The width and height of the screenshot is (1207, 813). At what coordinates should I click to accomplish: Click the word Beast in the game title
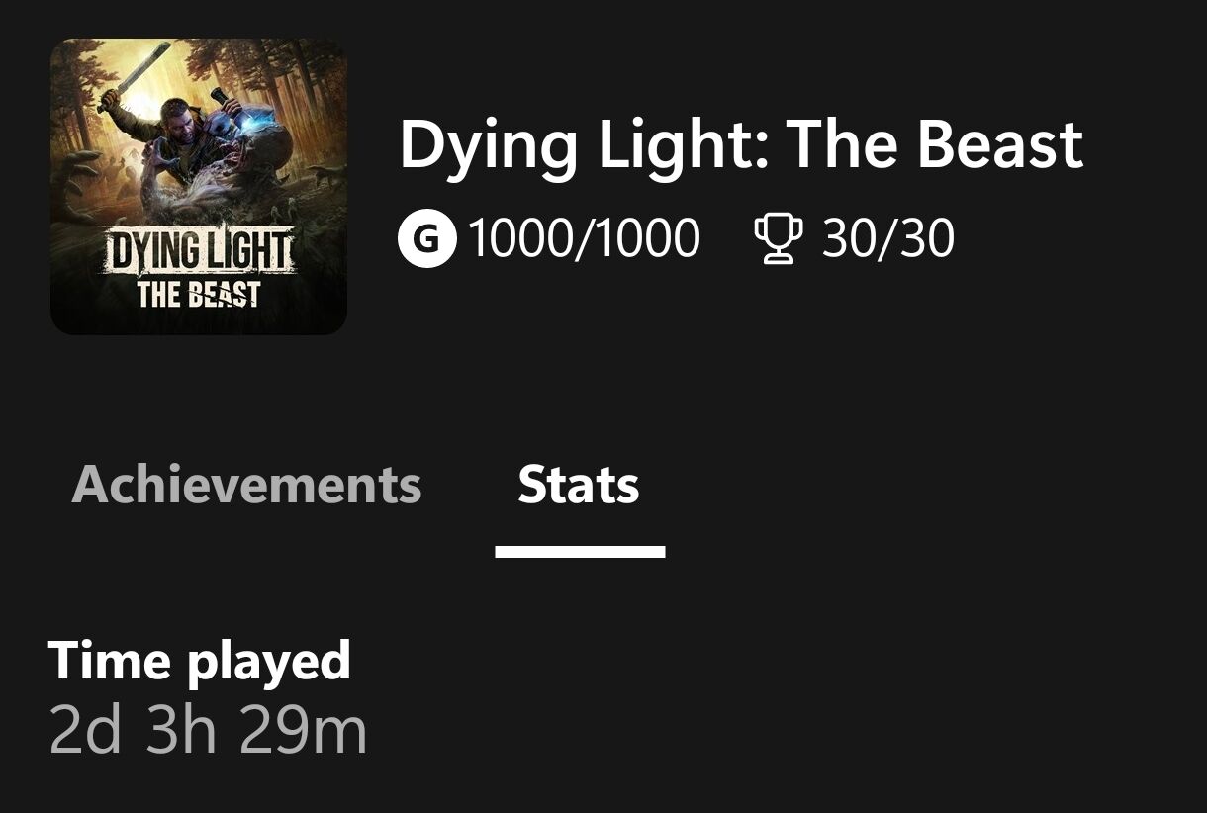click(999, 144)
